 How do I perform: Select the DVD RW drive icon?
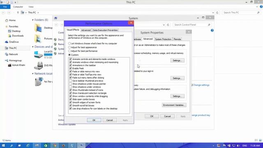pos(38,66)
